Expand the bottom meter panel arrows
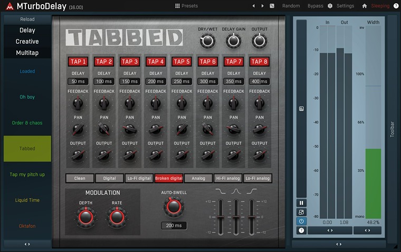Screen dimensions: 401x252 coord(339,244)
